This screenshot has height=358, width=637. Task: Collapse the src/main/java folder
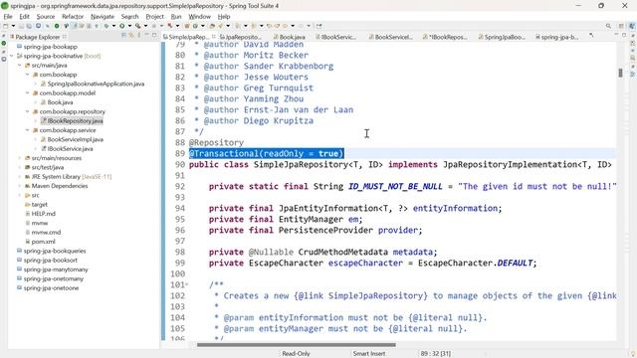click(x=20, y=65)
